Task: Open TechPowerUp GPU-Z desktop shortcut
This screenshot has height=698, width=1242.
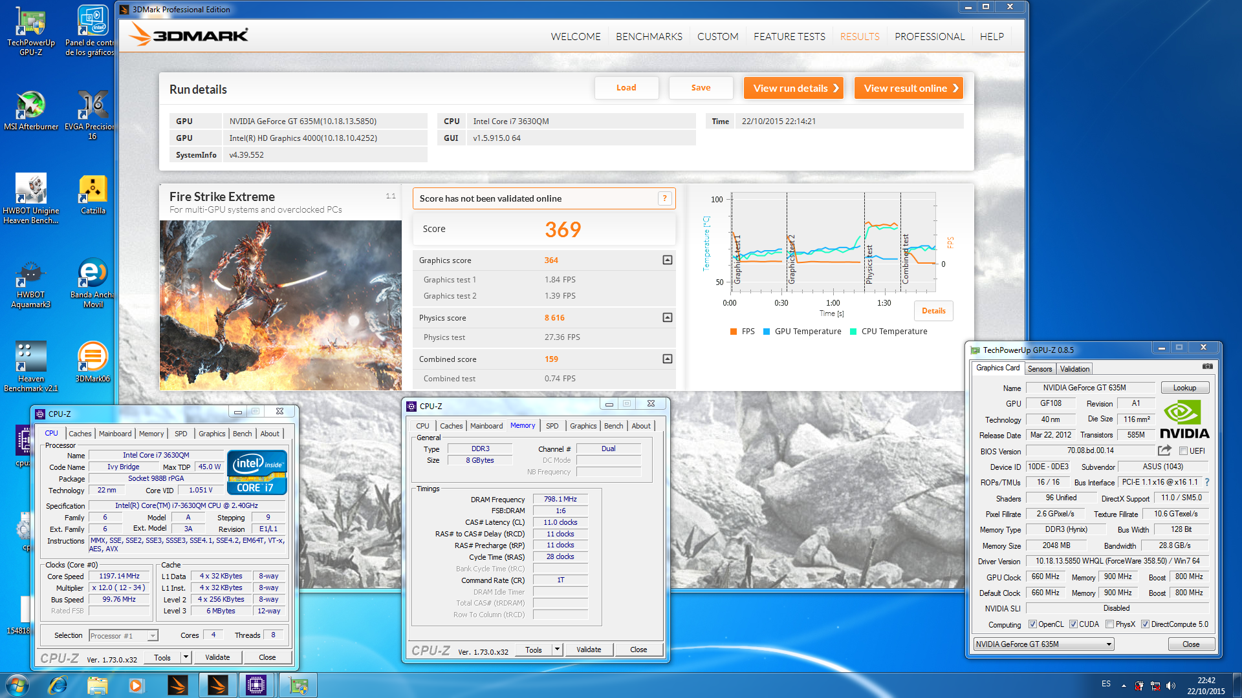Action: pyautogui.click(x=30, y=31)
